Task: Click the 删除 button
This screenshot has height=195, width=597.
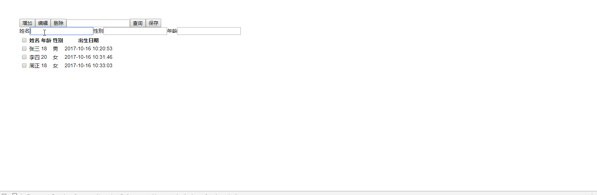Action: [x=58, y=23]
